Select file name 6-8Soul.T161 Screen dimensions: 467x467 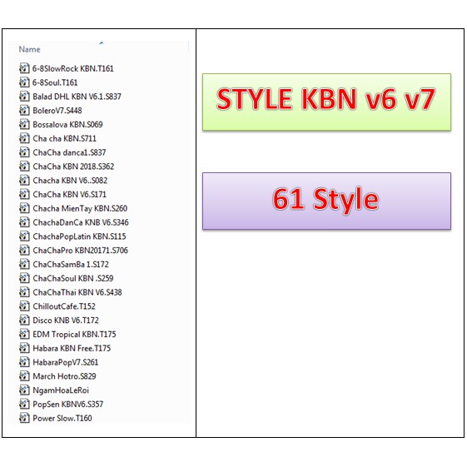coord(55,82)
